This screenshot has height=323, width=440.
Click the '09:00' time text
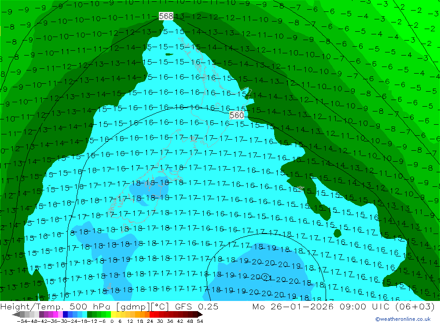(x=353, y=306)
